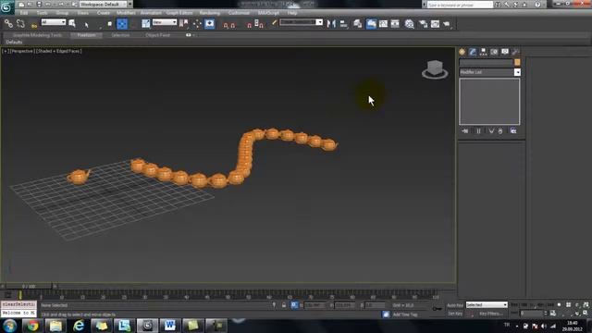
Task: Switch to the Freeform ribbon tab
Action: (x=86, y=35)
